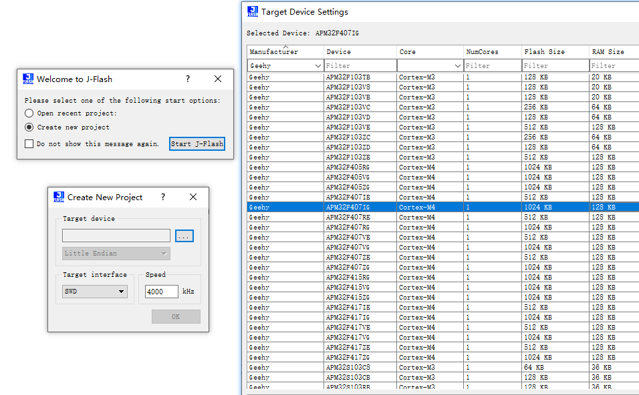Click the Device filter text field
This screenshot has height=395, width=639.
point(360,66)
